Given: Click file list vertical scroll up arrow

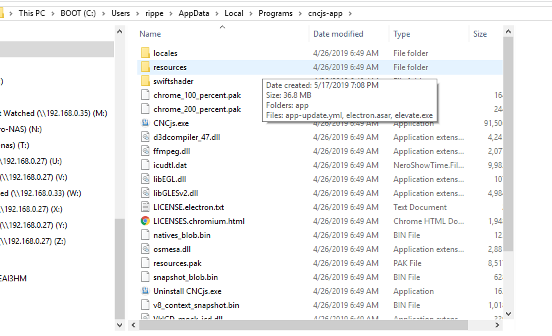Looking at the screenshot, I should tap(508, 32).
